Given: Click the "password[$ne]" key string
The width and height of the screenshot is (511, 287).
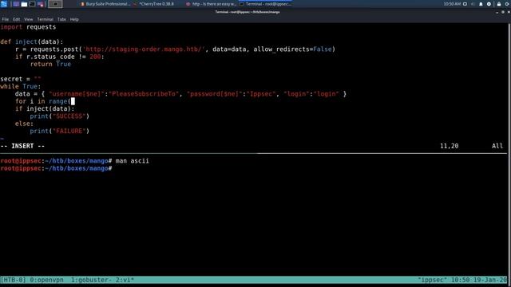Looking at the screenshot, I should 215,94.
